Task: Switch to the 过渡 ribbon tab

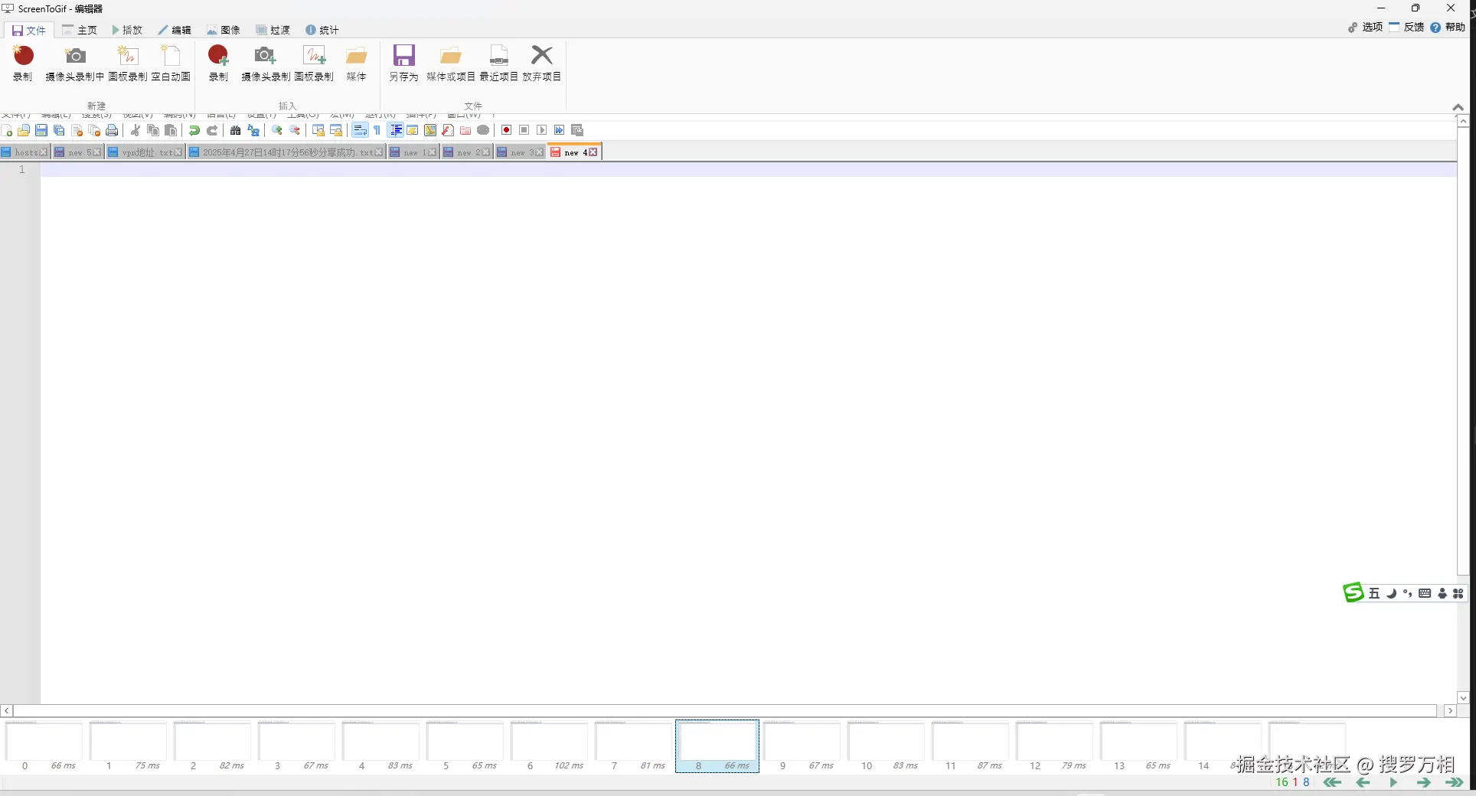Action: point(273,30)
